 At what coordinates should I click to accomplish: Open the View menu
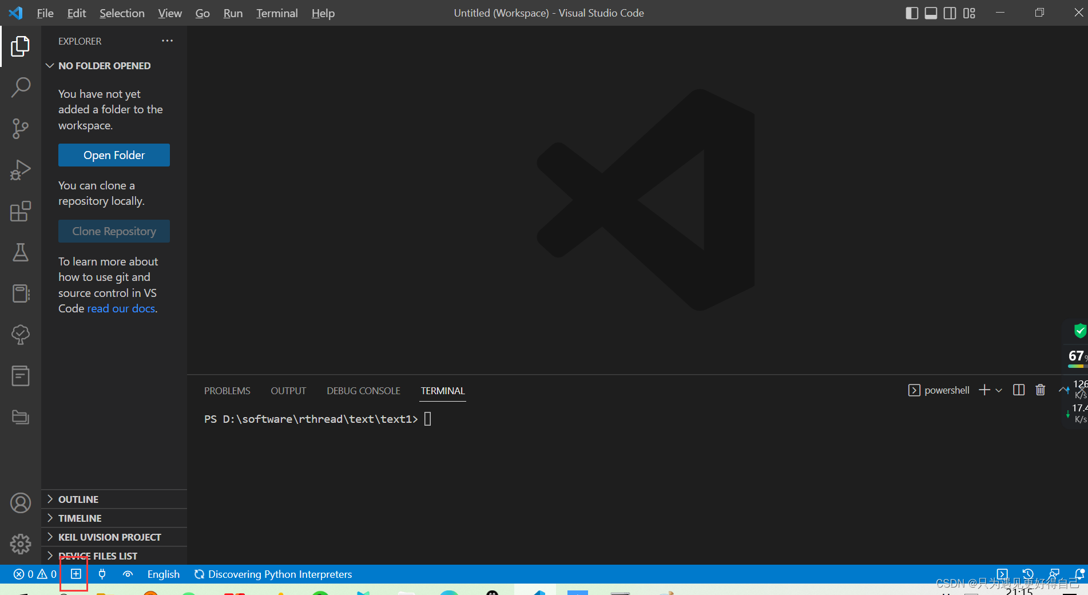[x=170, y=13]
